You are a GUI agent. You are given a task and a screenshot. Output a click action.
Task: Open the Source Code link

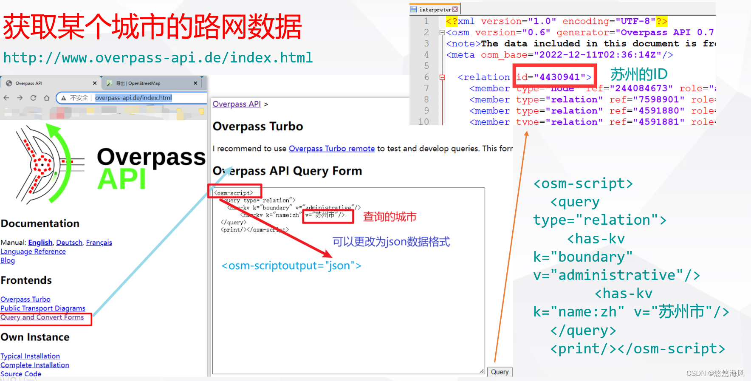21,374
